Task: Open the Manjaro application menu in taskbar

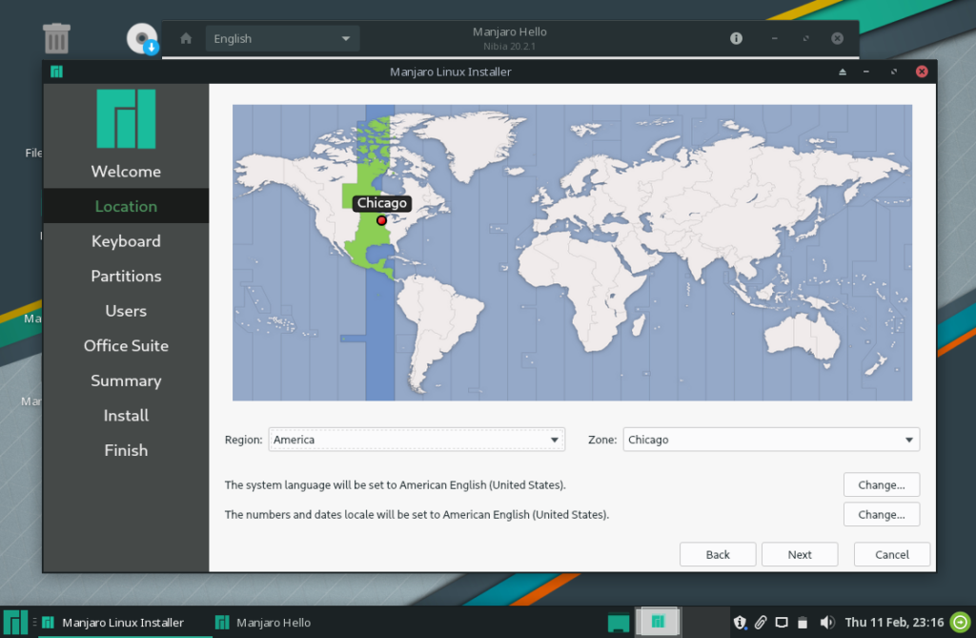Action: (15, 622)
